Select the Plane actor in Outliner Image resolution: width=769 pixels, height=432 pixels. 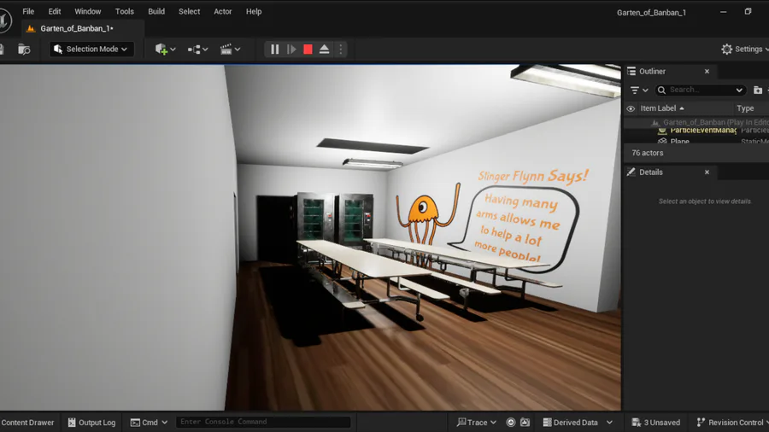click(x=679, y=141)
